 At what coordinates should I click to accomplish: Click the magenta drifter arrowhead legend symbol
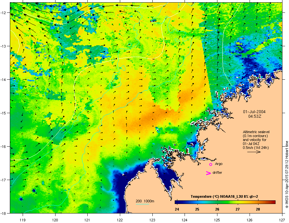(x=209, y=173)
